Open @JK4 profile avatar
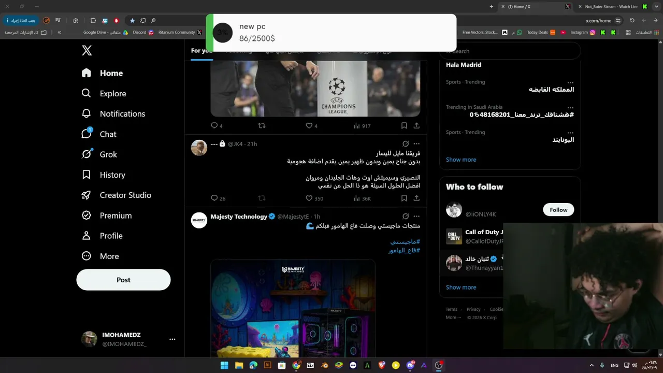Screen dimensions: 663x373 199,148
